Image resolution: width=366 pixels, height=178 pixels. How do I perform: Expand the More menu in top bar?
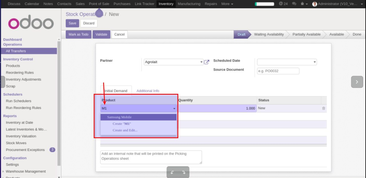pyautogui.click(x=227, y=4)
